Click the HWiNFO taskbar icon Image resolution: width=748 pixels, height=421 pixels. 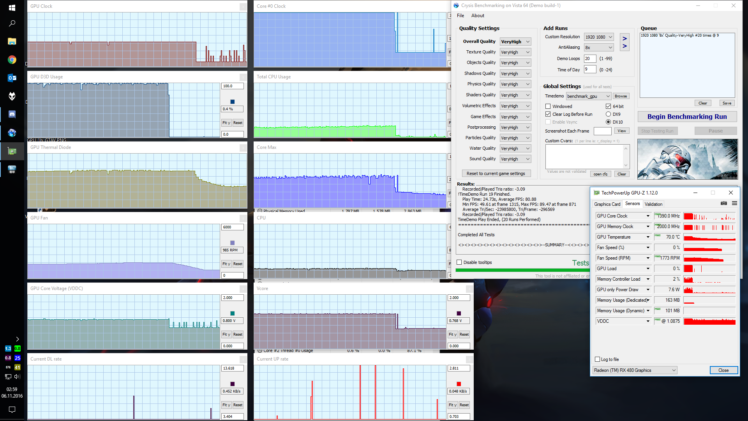(x=12, y=170)
